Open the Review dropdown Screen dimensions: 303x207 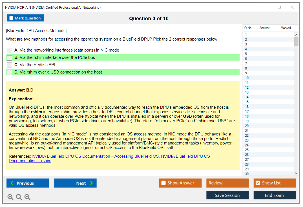point(227,183)
